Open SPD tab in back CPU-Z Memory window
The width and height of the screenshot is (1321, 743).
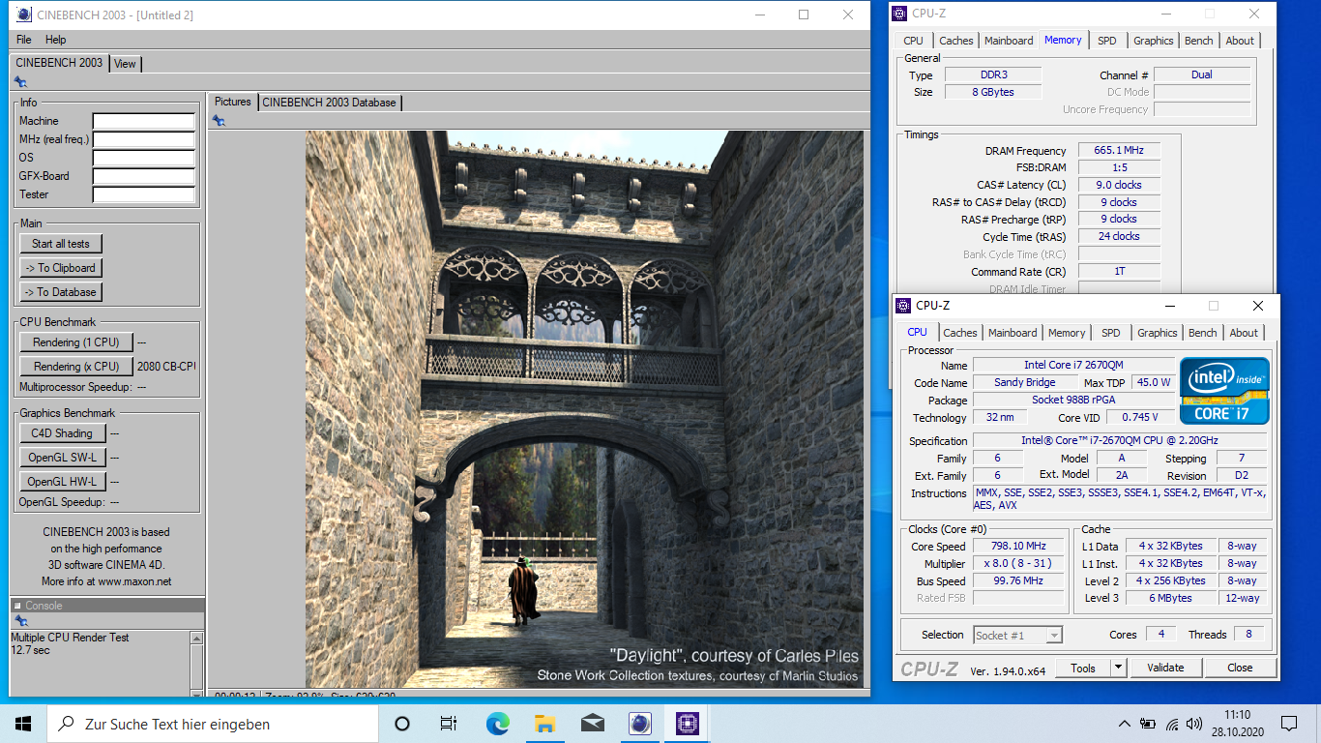pyautogui.click(x=1107, y=41)
